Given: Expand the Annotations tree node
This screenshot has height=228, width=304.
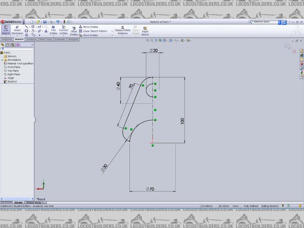Looking at the screenshot, I should click(2, 60).
